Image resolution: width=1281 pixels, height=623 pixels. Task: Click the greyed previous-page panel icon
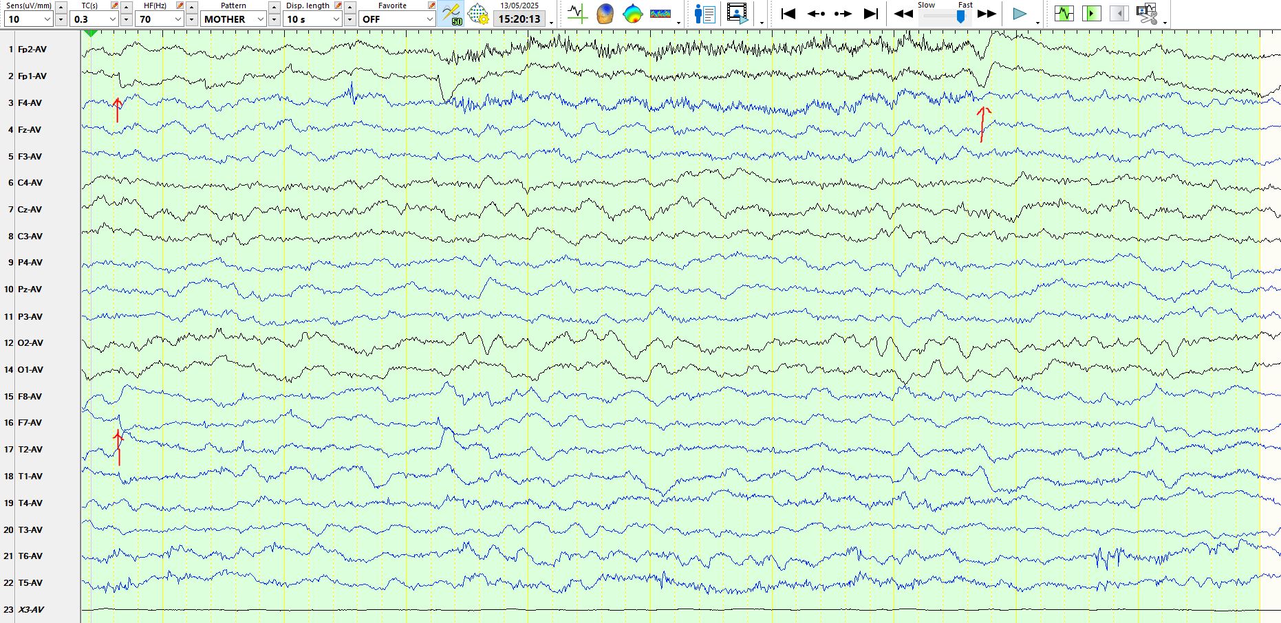1119,14
